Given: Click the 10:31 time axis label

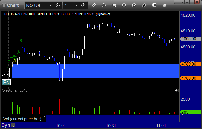Looking at the screenshot, I should [111, 126].
